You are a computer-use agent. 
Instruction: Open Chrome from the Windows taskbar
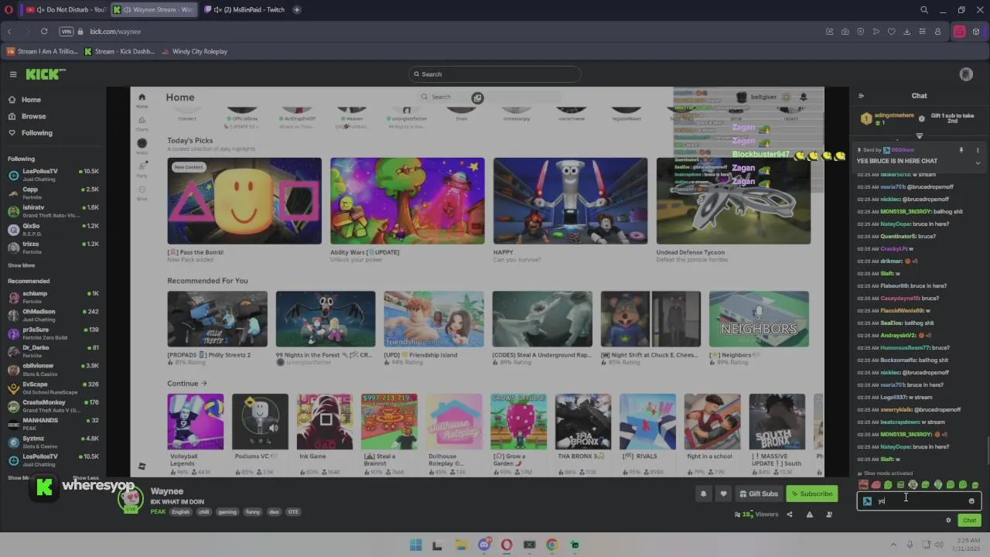[551, 545]
